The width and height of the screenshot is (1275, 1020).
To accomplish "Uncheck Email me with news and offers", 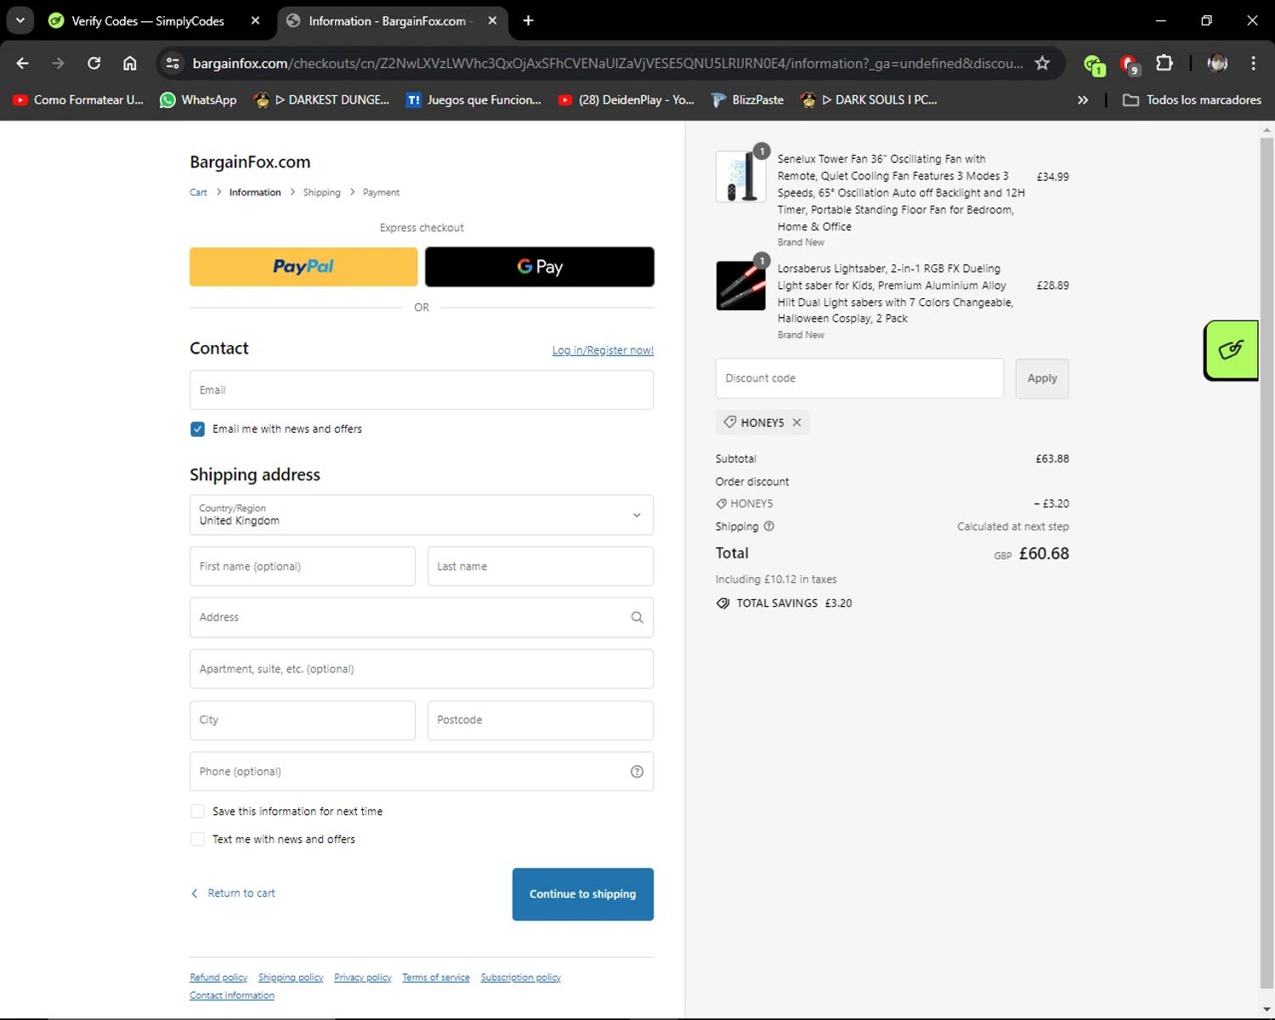I will (197, 429).
